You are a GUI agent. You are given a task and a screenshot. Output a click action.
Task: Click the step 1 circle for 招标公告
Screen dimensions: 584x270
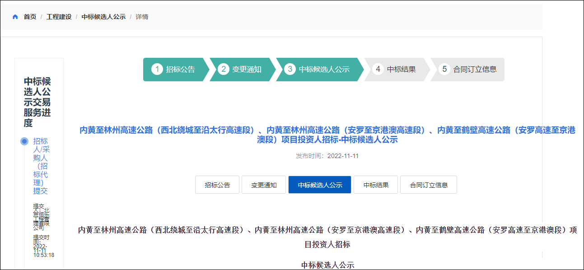pyautogui.click(x=157, y=70)
